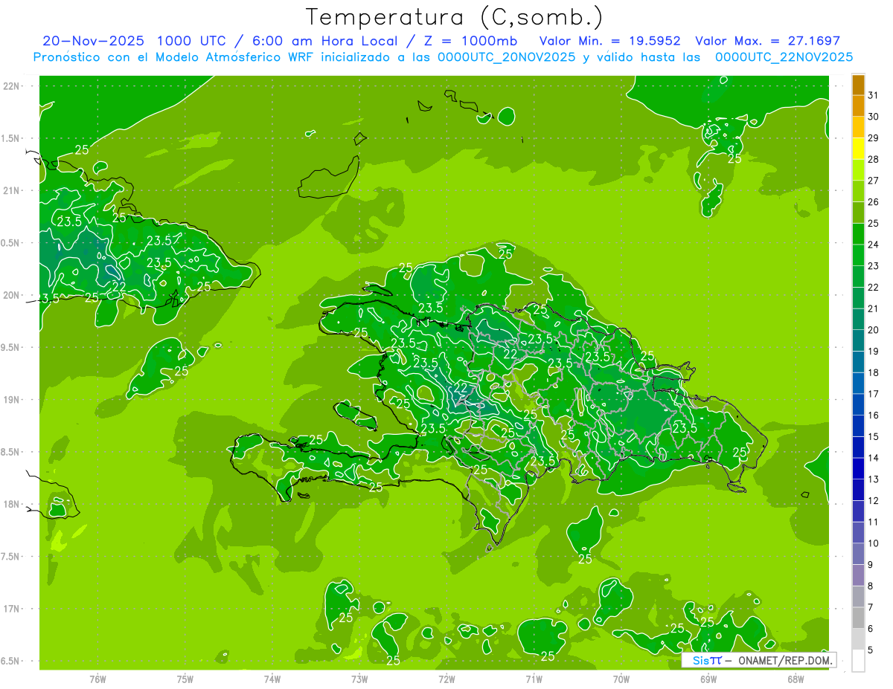Click the "74W" longitude axis label
The width and height of the screenshot is (893, 689).
(272, 679)
